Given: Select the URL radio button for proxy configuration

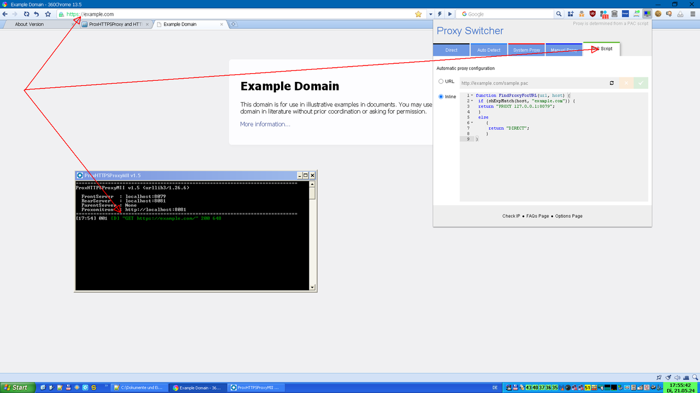Looking at the screenshot, I should 441,81.
